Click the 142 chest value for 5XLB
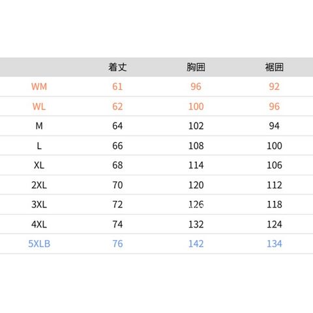 click(196, 244)
